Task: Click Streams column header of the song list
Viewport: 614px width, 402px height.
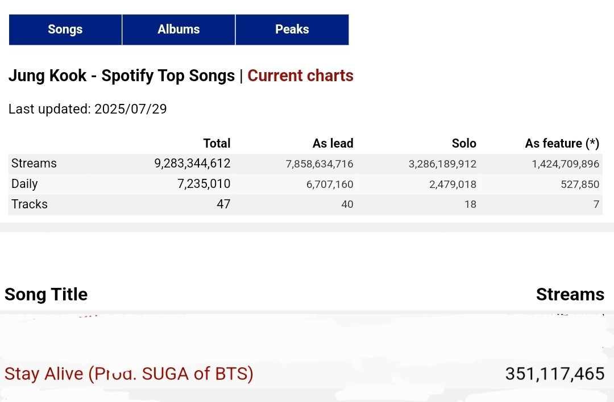Action: pyautogui.click(x=570, y=294)
